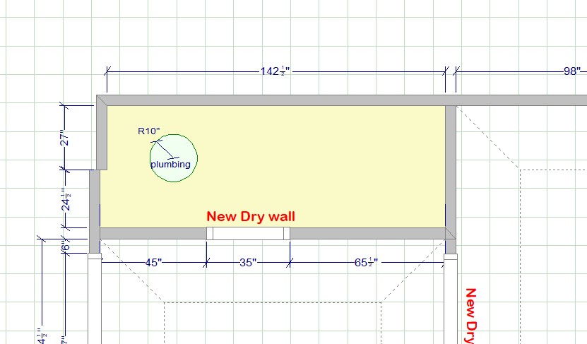587x344 pixels.
Task: Select the 6" vertical dimension label
Action: pyautogui.click(x=65, y=246)
